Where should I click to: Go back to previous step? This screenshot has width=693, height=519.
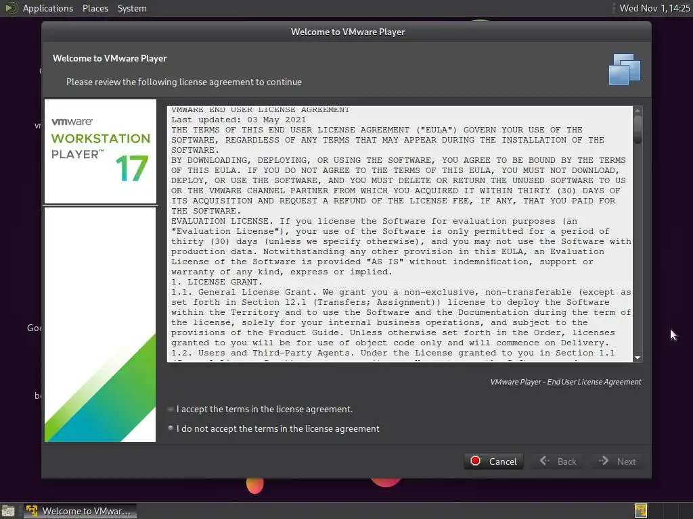(x=558, y=461)
